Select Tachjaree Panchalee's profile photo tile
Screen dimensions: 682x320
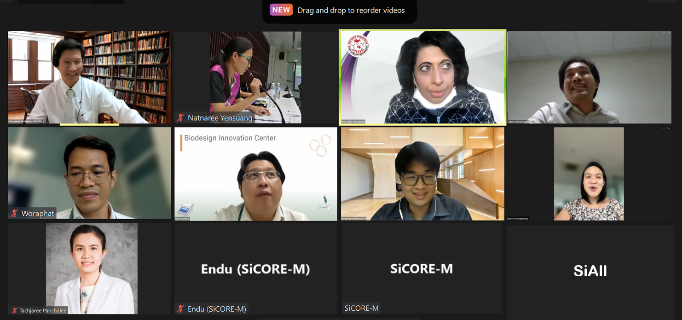point(92,269)
